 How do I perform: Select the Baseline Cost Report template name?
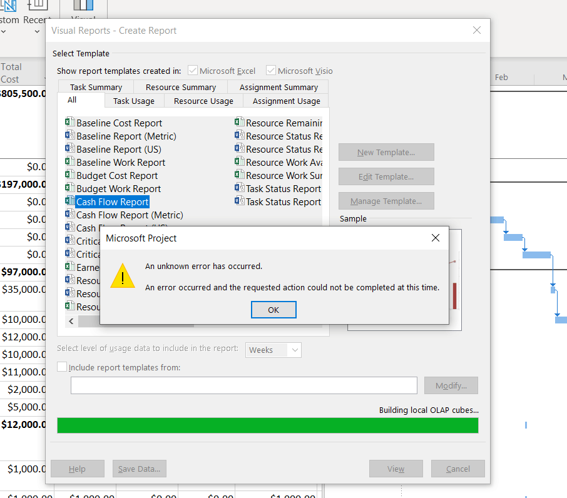120,123
